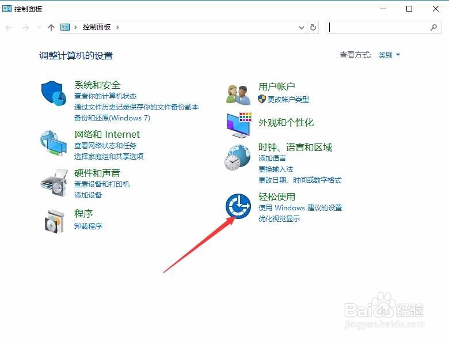Click 更改日期、时间或数字格式 link
Screen dimensions: 449x340
tap(300, 180)
